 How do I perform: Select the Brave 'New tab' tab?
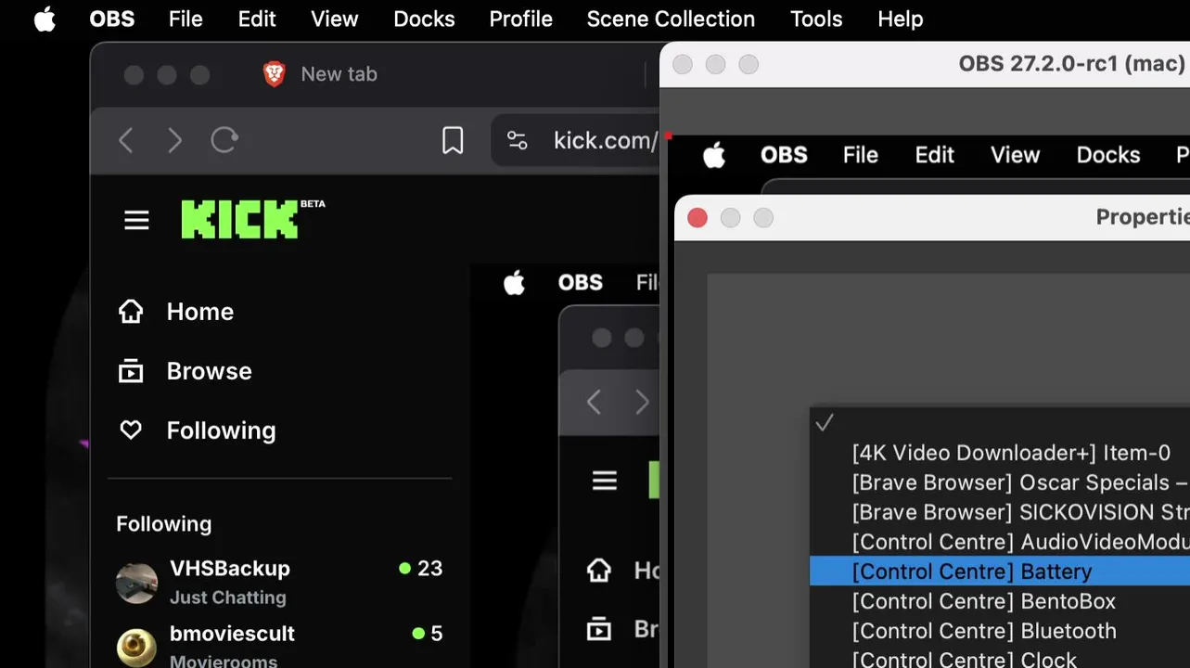pos(339,74)
